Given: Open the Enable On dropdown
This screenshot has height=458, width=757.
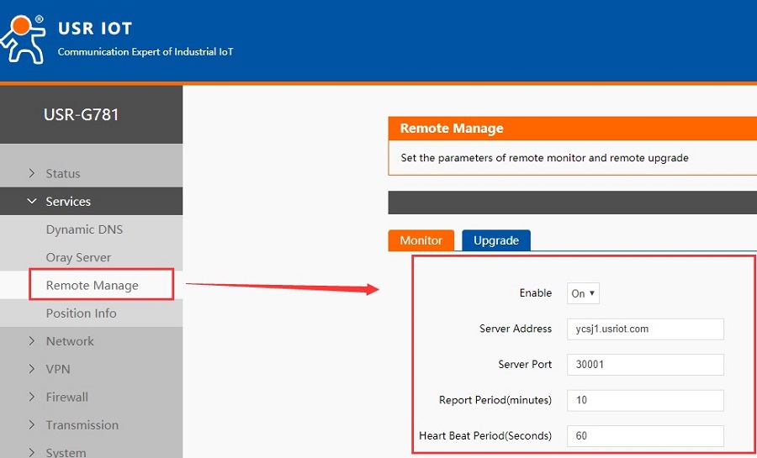Looking at the screenshot, I should (x=583, y=293).
